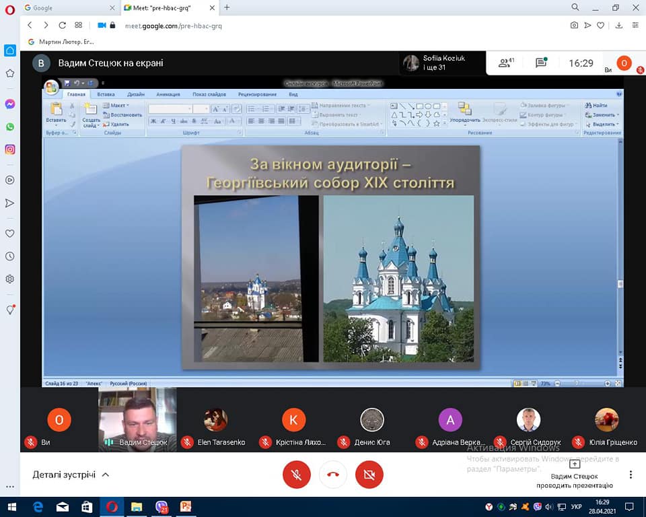Viewport: 646px width, 517px height.
Task: Open Instagram in the Opera sidebar
Action: click(10, 149)
